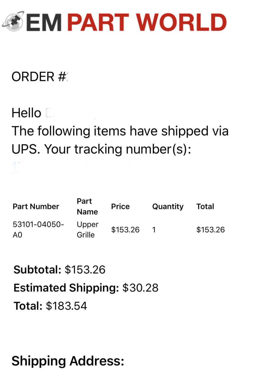Click the Part Number column header
The image size is (255, 378).
click(x=36, y=206)
